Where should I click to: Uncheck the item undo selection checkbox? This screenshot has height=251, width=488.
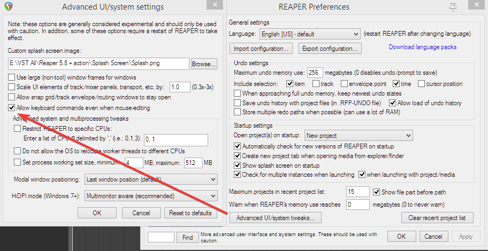click(289, 83)
